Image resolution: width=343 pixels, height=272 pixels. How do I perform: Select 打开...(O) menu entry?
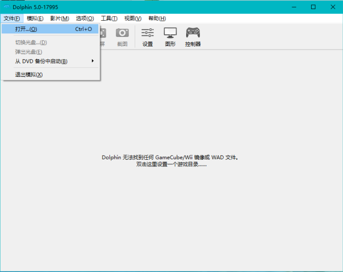click(x=50, y=29)
